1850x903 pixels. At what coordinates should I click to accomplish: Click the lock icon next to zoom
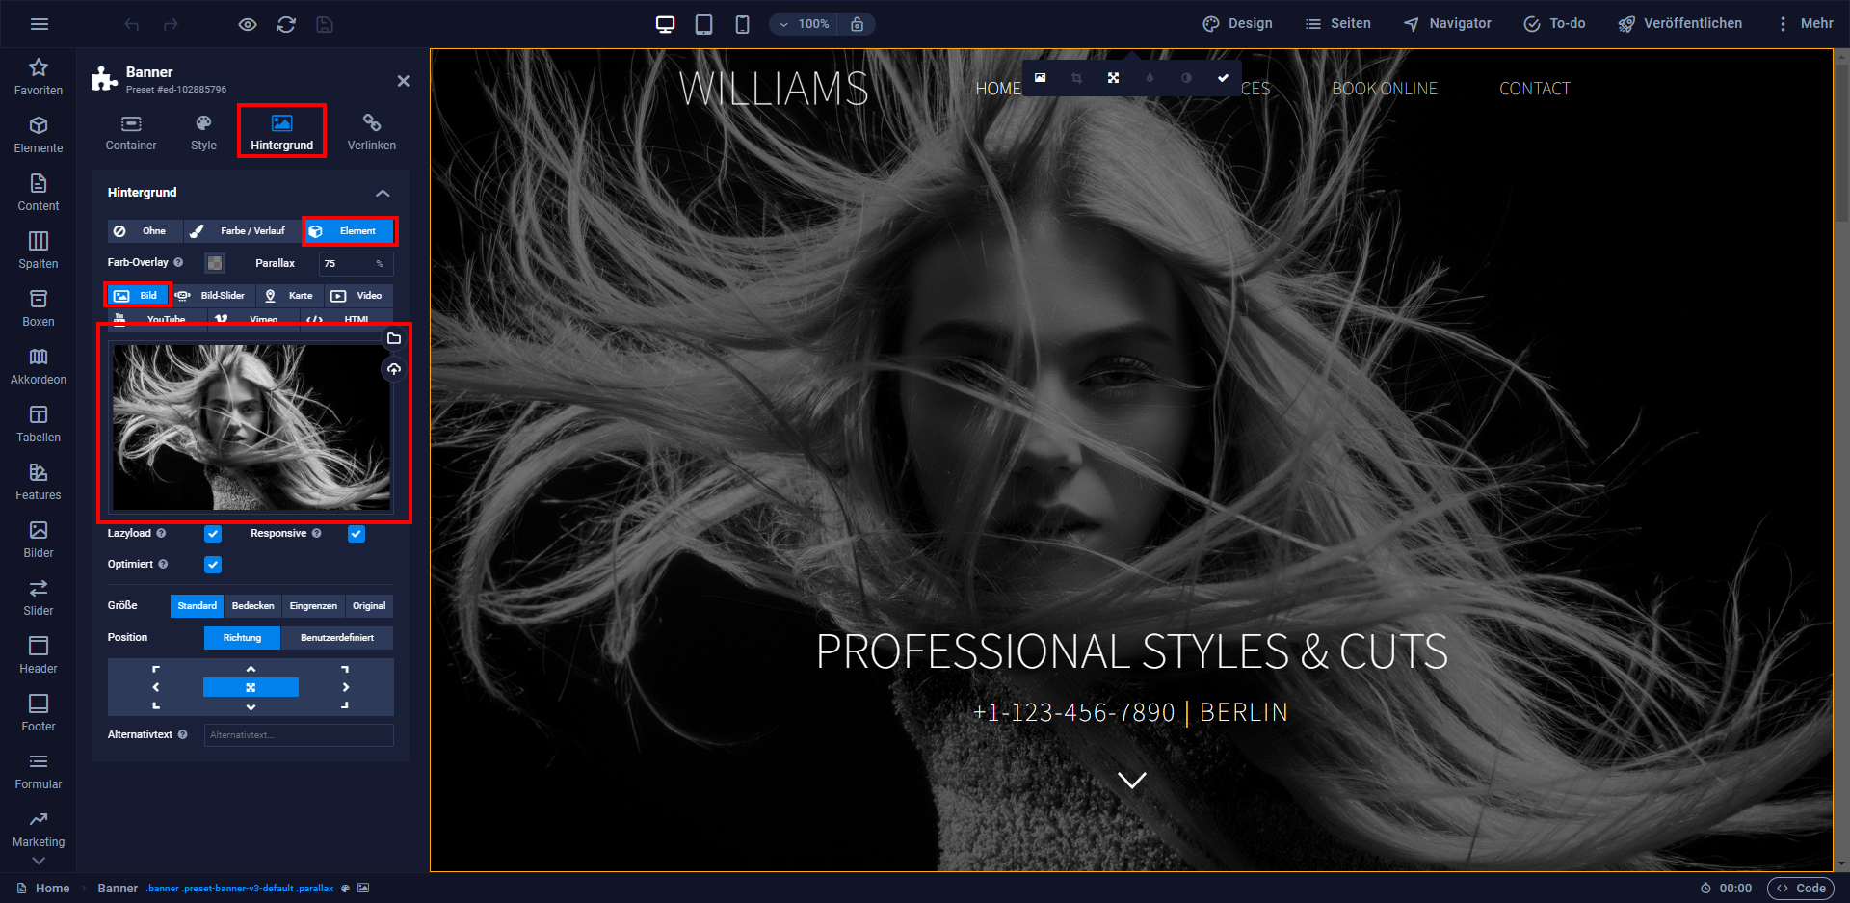pos(857,24)
